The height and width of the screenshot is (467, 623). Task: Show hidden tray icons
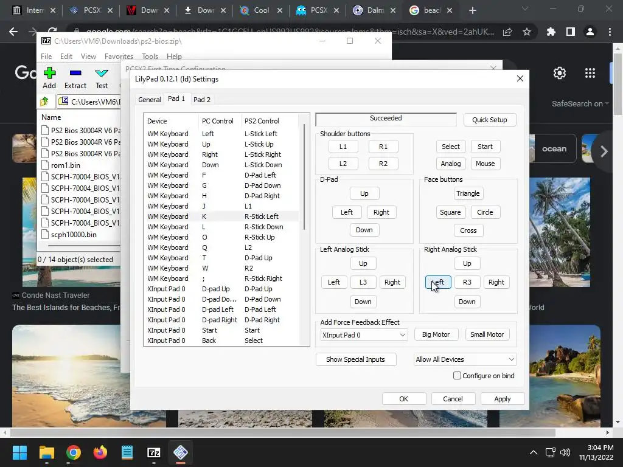534,452
